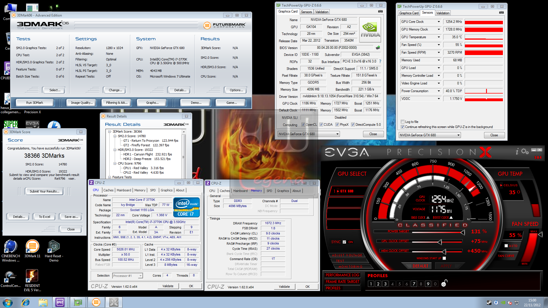Select profile slot 1 in Precision X
Image resolution: width=548 pixels, height=308 pixels.
click(x=371, y=284)
